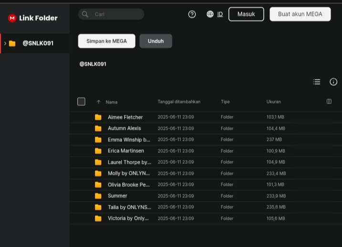342x247 pixels.
Task: Select the Talia by ONLYNS... name
Action: (129, 207)
